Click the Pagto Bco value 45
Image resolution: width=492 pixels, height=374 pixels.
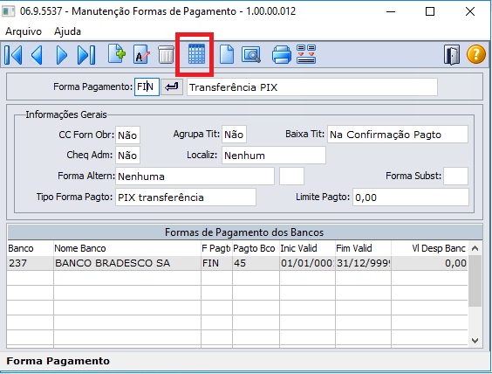256,263
